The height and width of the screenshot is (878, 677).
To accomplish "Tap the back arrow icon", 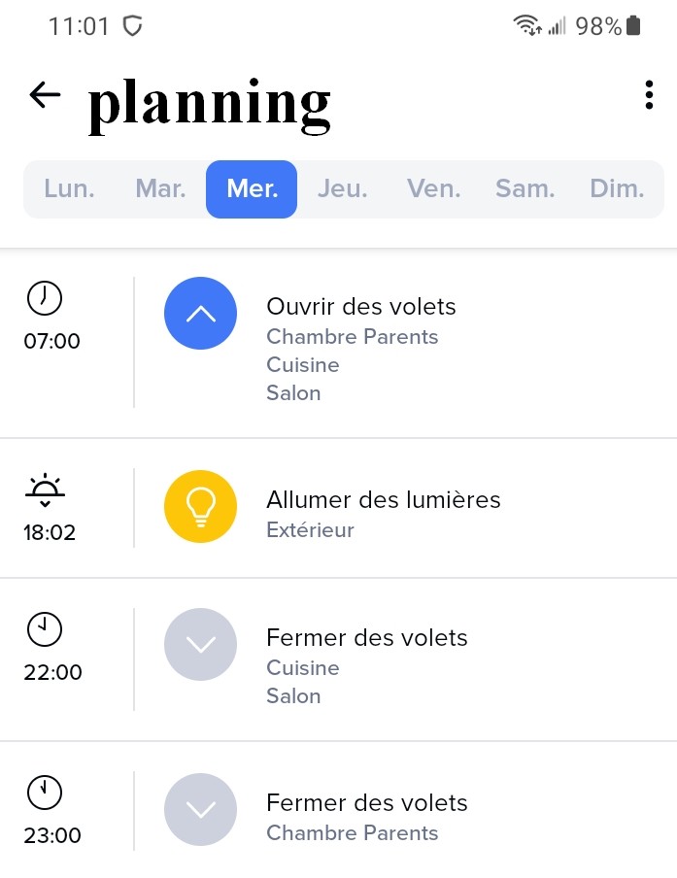I will pos(45,94).
